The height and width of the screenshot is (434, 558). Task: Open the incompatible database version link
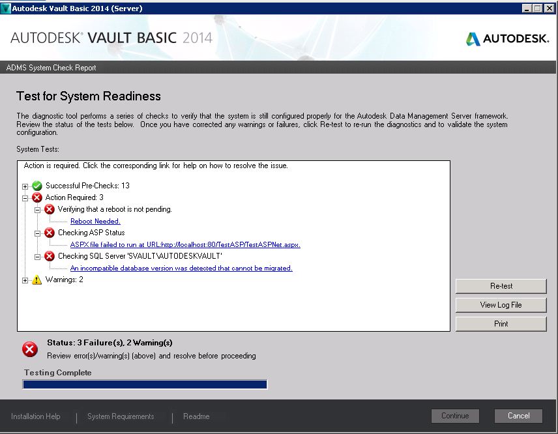click(181, 268)
